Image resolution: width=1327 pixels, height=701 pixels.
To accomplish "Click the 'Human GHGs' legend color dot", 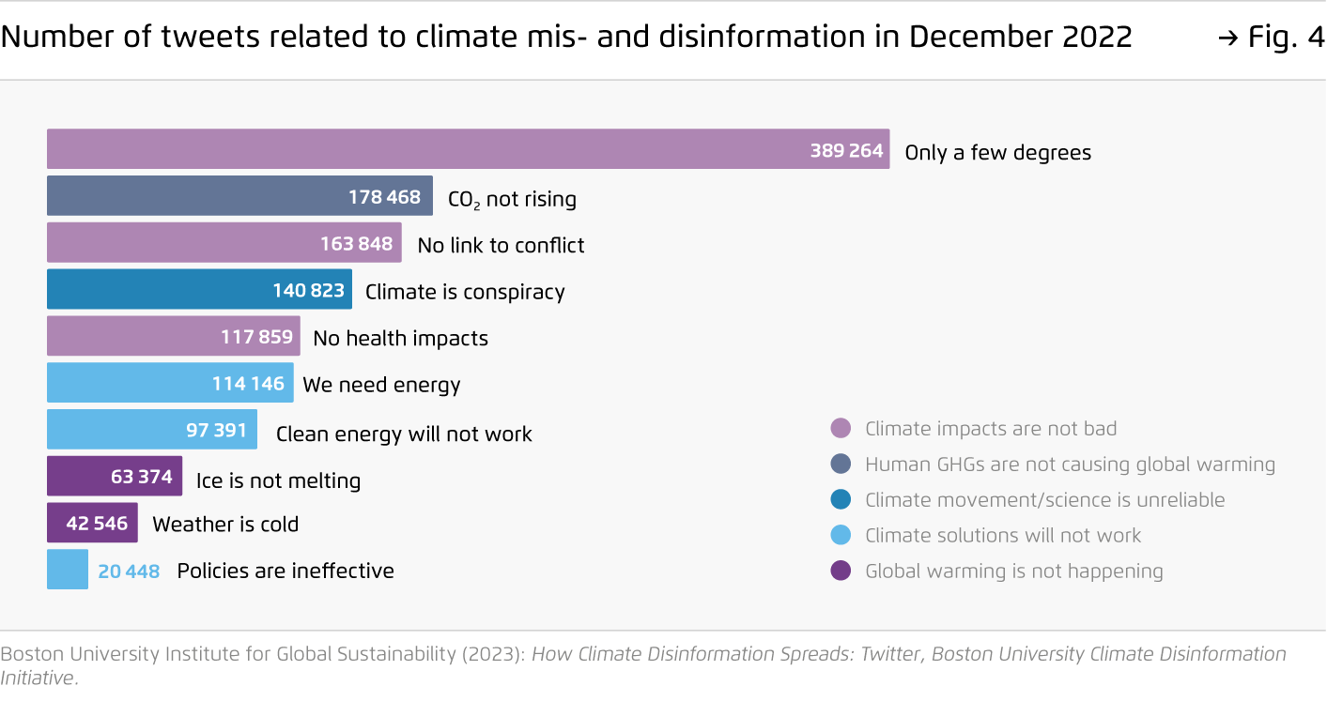I will pyautogui.click(x=841, y=465).
